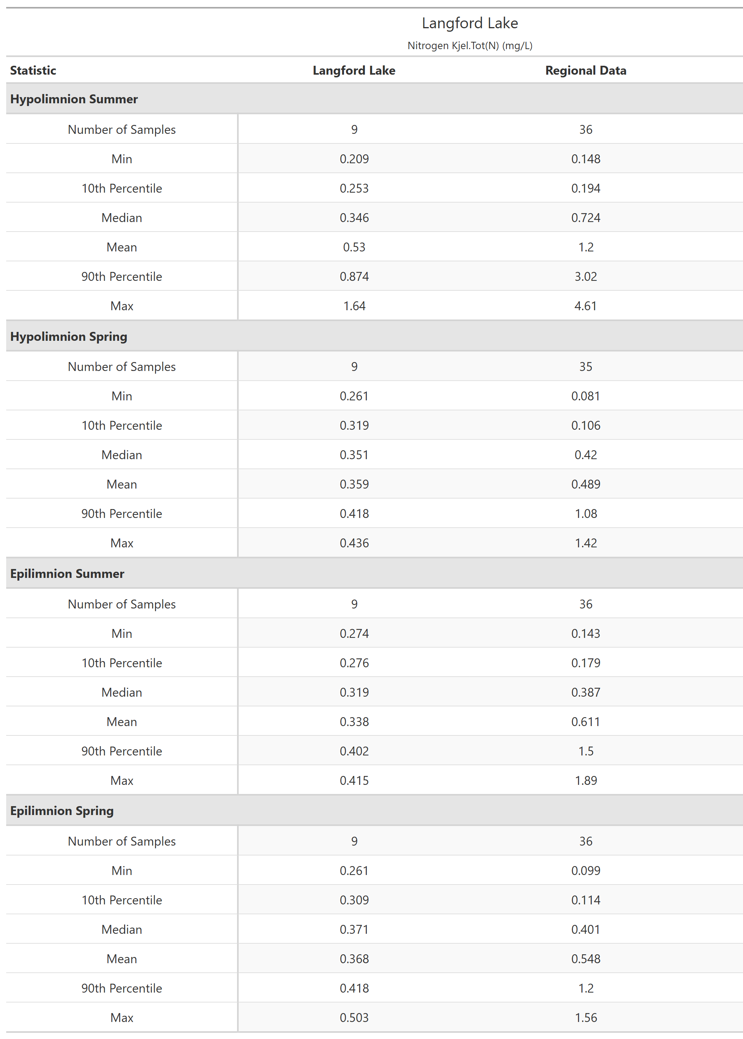Click the Regional Data column header
The height and width of the screenshot is (1039, 743).
586,70
